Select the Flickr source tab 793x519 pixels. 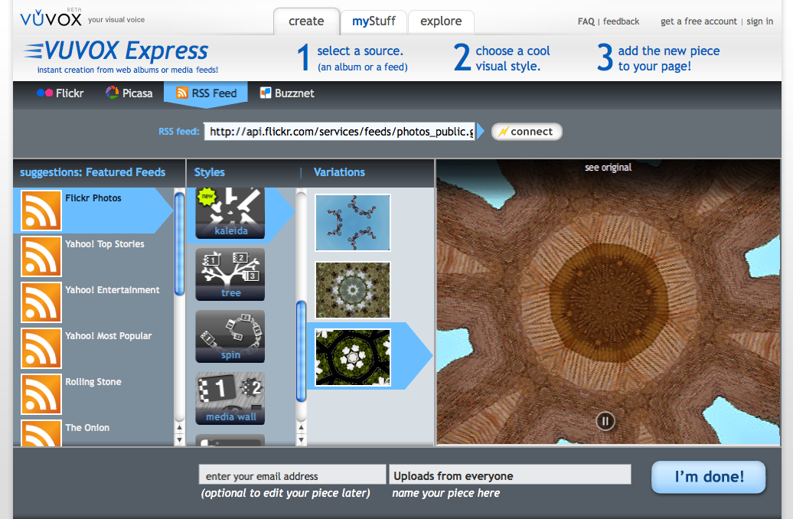(60, 93)
